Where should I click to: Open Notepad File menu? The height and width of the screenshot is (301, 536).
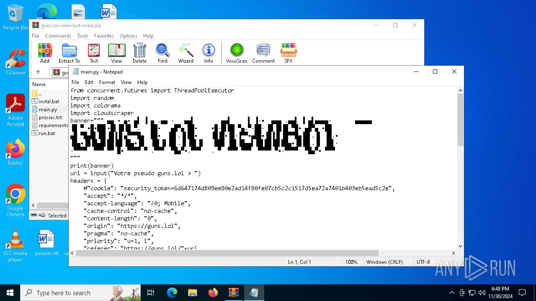tap(75, 82)
